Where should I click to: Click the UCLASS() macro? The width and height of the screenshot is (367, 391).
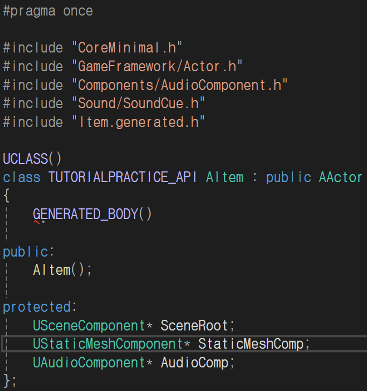point(32,159)
